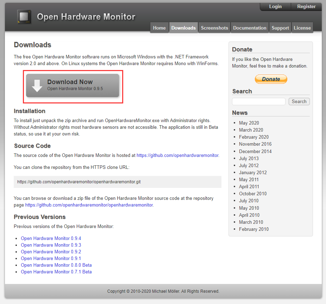Click the Open Hardware Monitor chip logo
This screenshot has width=326, height=304.
click(24, 17)
